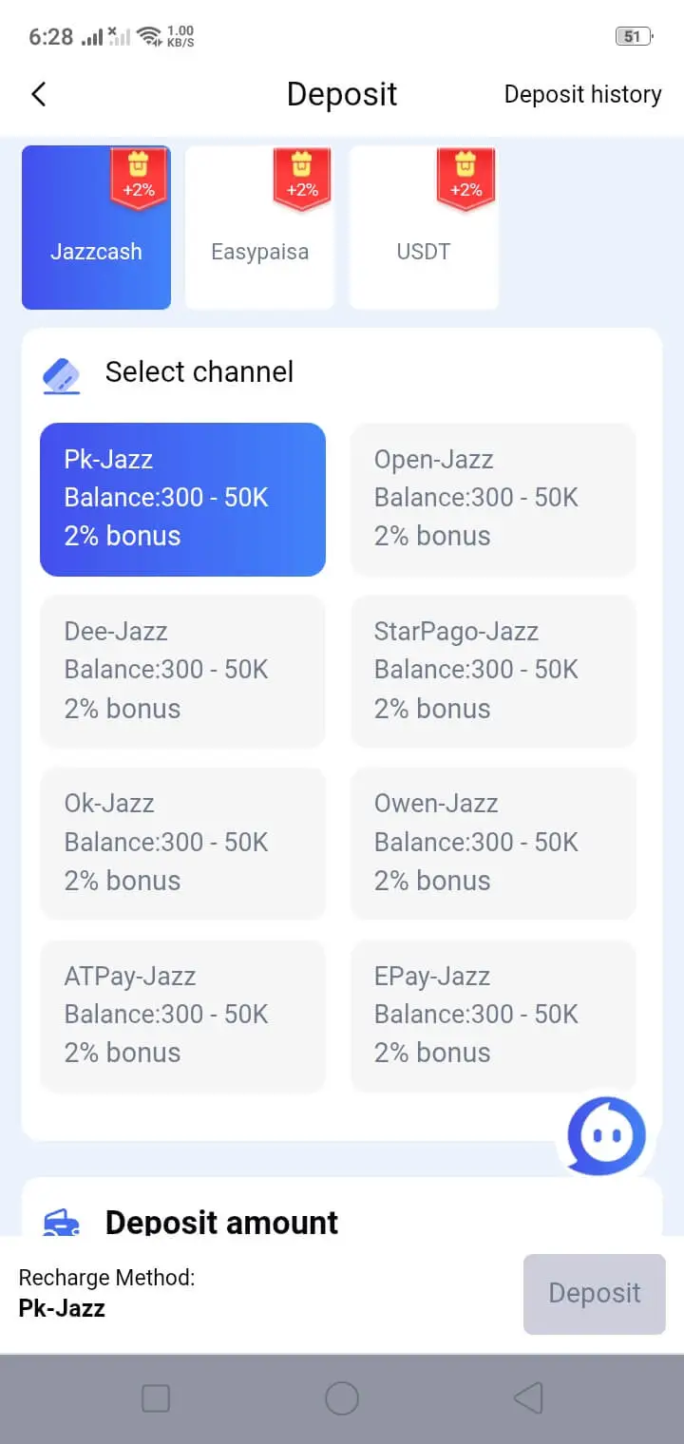Tap the Select channel card icon
Viewport: 684px width, 1444px height.
(62, 374)
